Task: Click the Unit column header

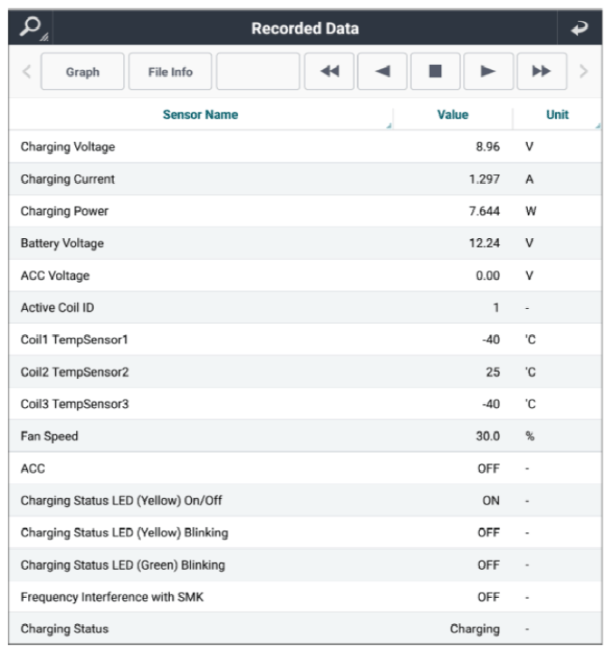Action: click(x=557, y=115)
